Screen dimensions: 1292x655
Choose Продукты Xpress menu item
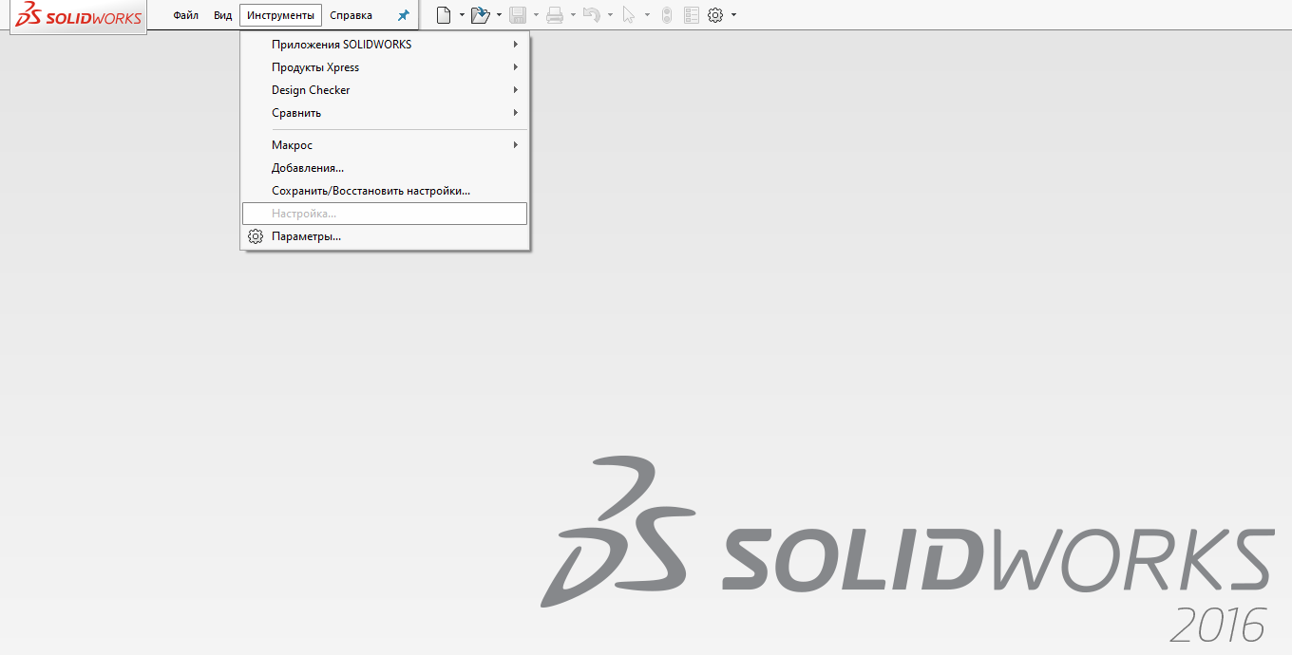385,67
